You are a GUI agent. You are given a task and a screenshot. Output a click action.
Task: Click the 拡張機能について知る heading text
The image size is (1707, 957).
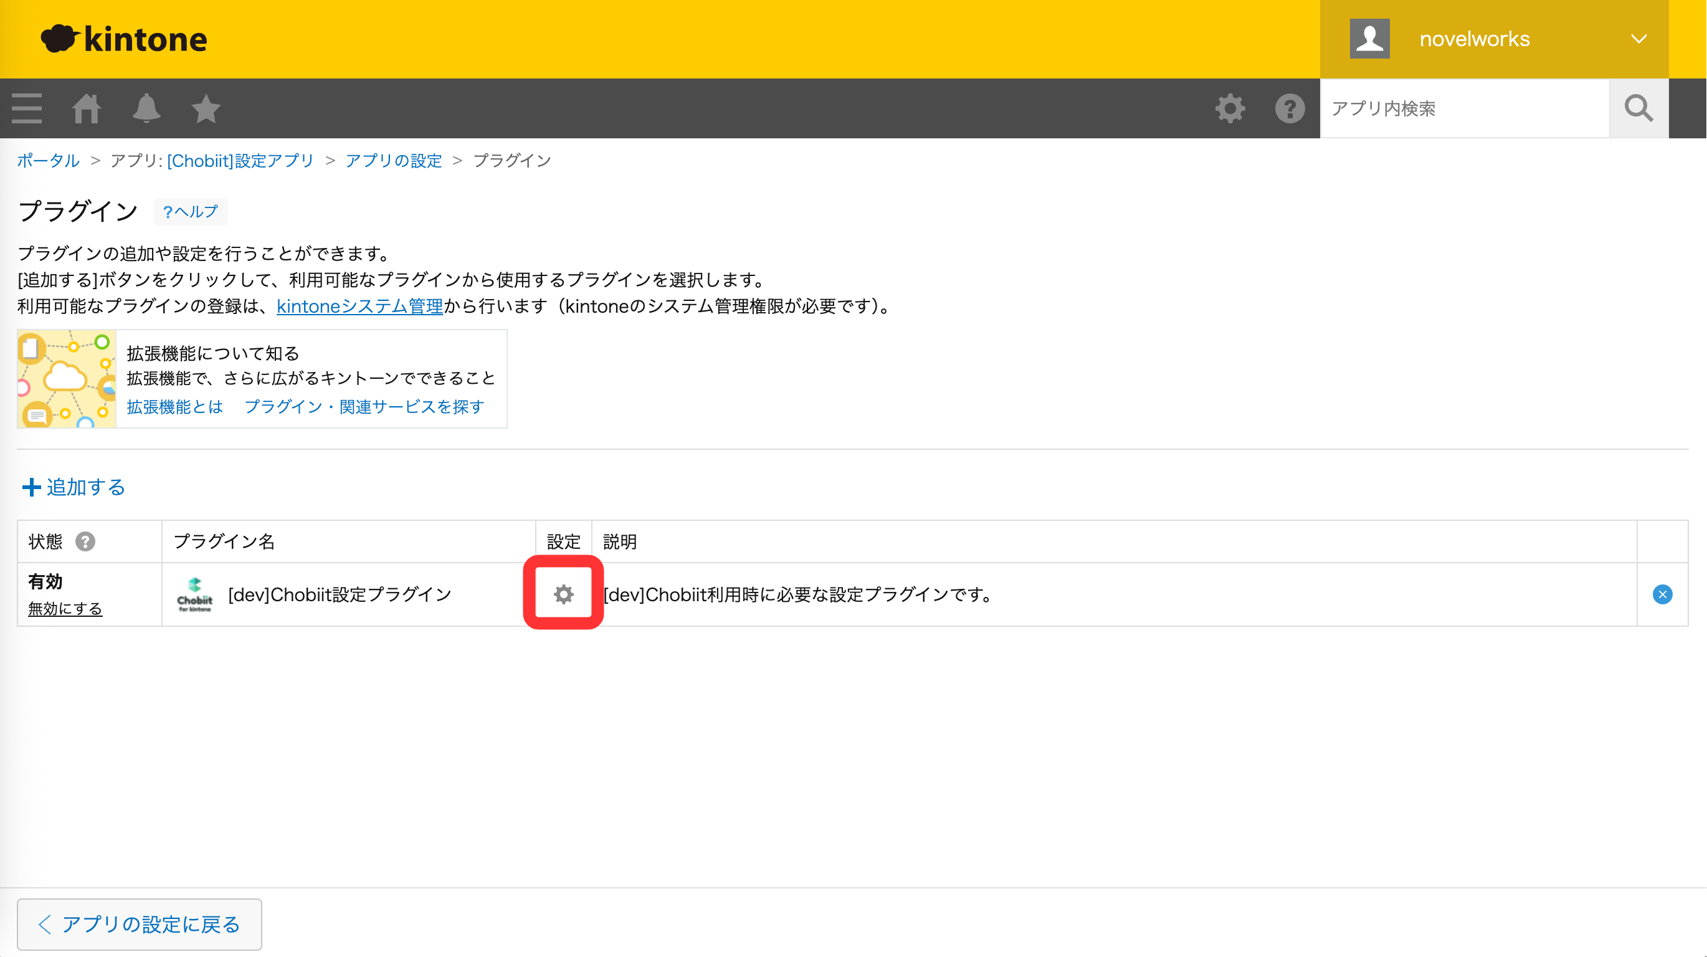213,353
